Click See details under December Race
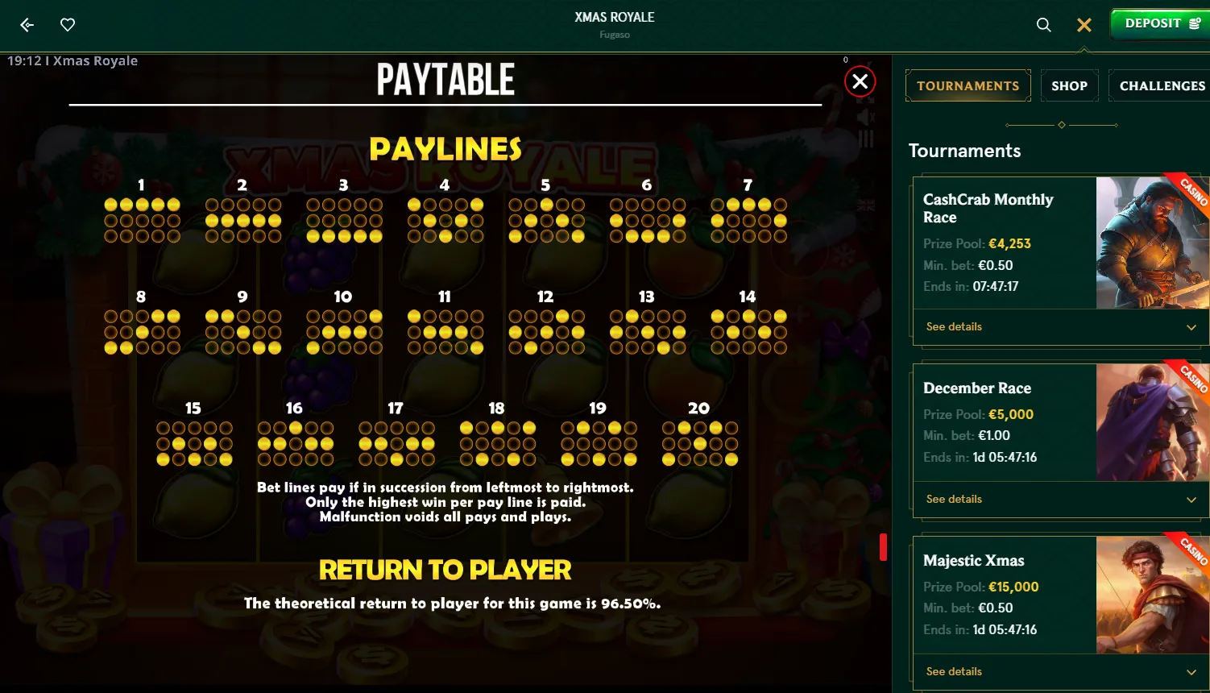The width and height of the screenshot is (1210, 693). coord(954,500)
